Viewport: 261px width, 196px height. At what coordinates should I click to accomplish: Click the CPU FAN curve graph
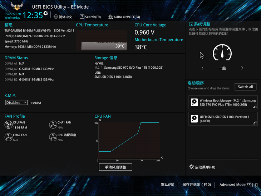pyautogui.click(x=128, y=141)
